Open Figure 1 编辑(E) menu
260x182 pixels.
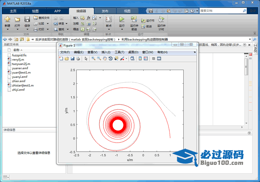[x=79, y=52]
